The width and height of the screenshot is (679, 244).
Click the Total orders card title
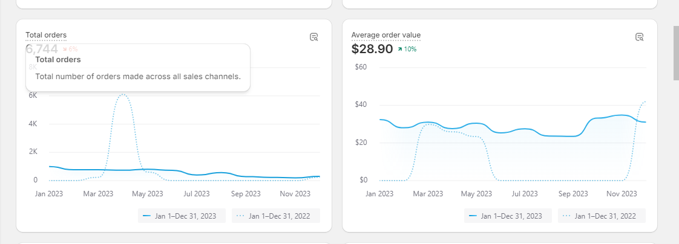click(x=46, y=35)
